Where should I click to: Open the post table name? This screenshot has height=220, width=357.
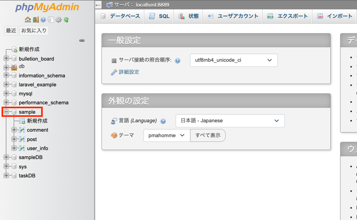[x=32, y=140]
